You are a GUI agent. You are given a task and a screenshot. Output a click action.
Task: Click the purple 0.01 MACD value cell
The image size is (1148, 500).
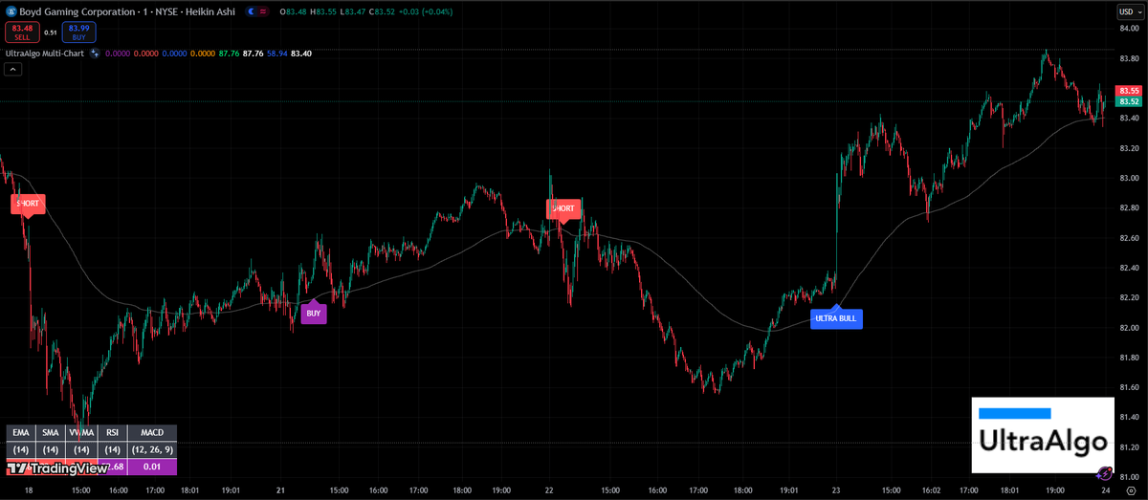click(x=153, y=467)
